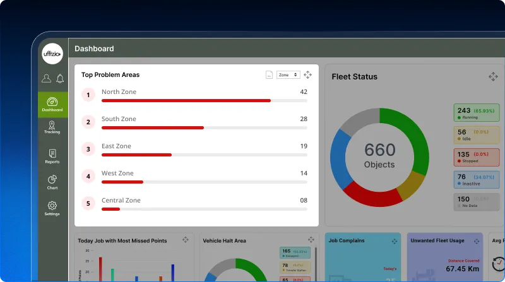
Task: Open Tracking in the sidebar
Action: coord(52,127)
